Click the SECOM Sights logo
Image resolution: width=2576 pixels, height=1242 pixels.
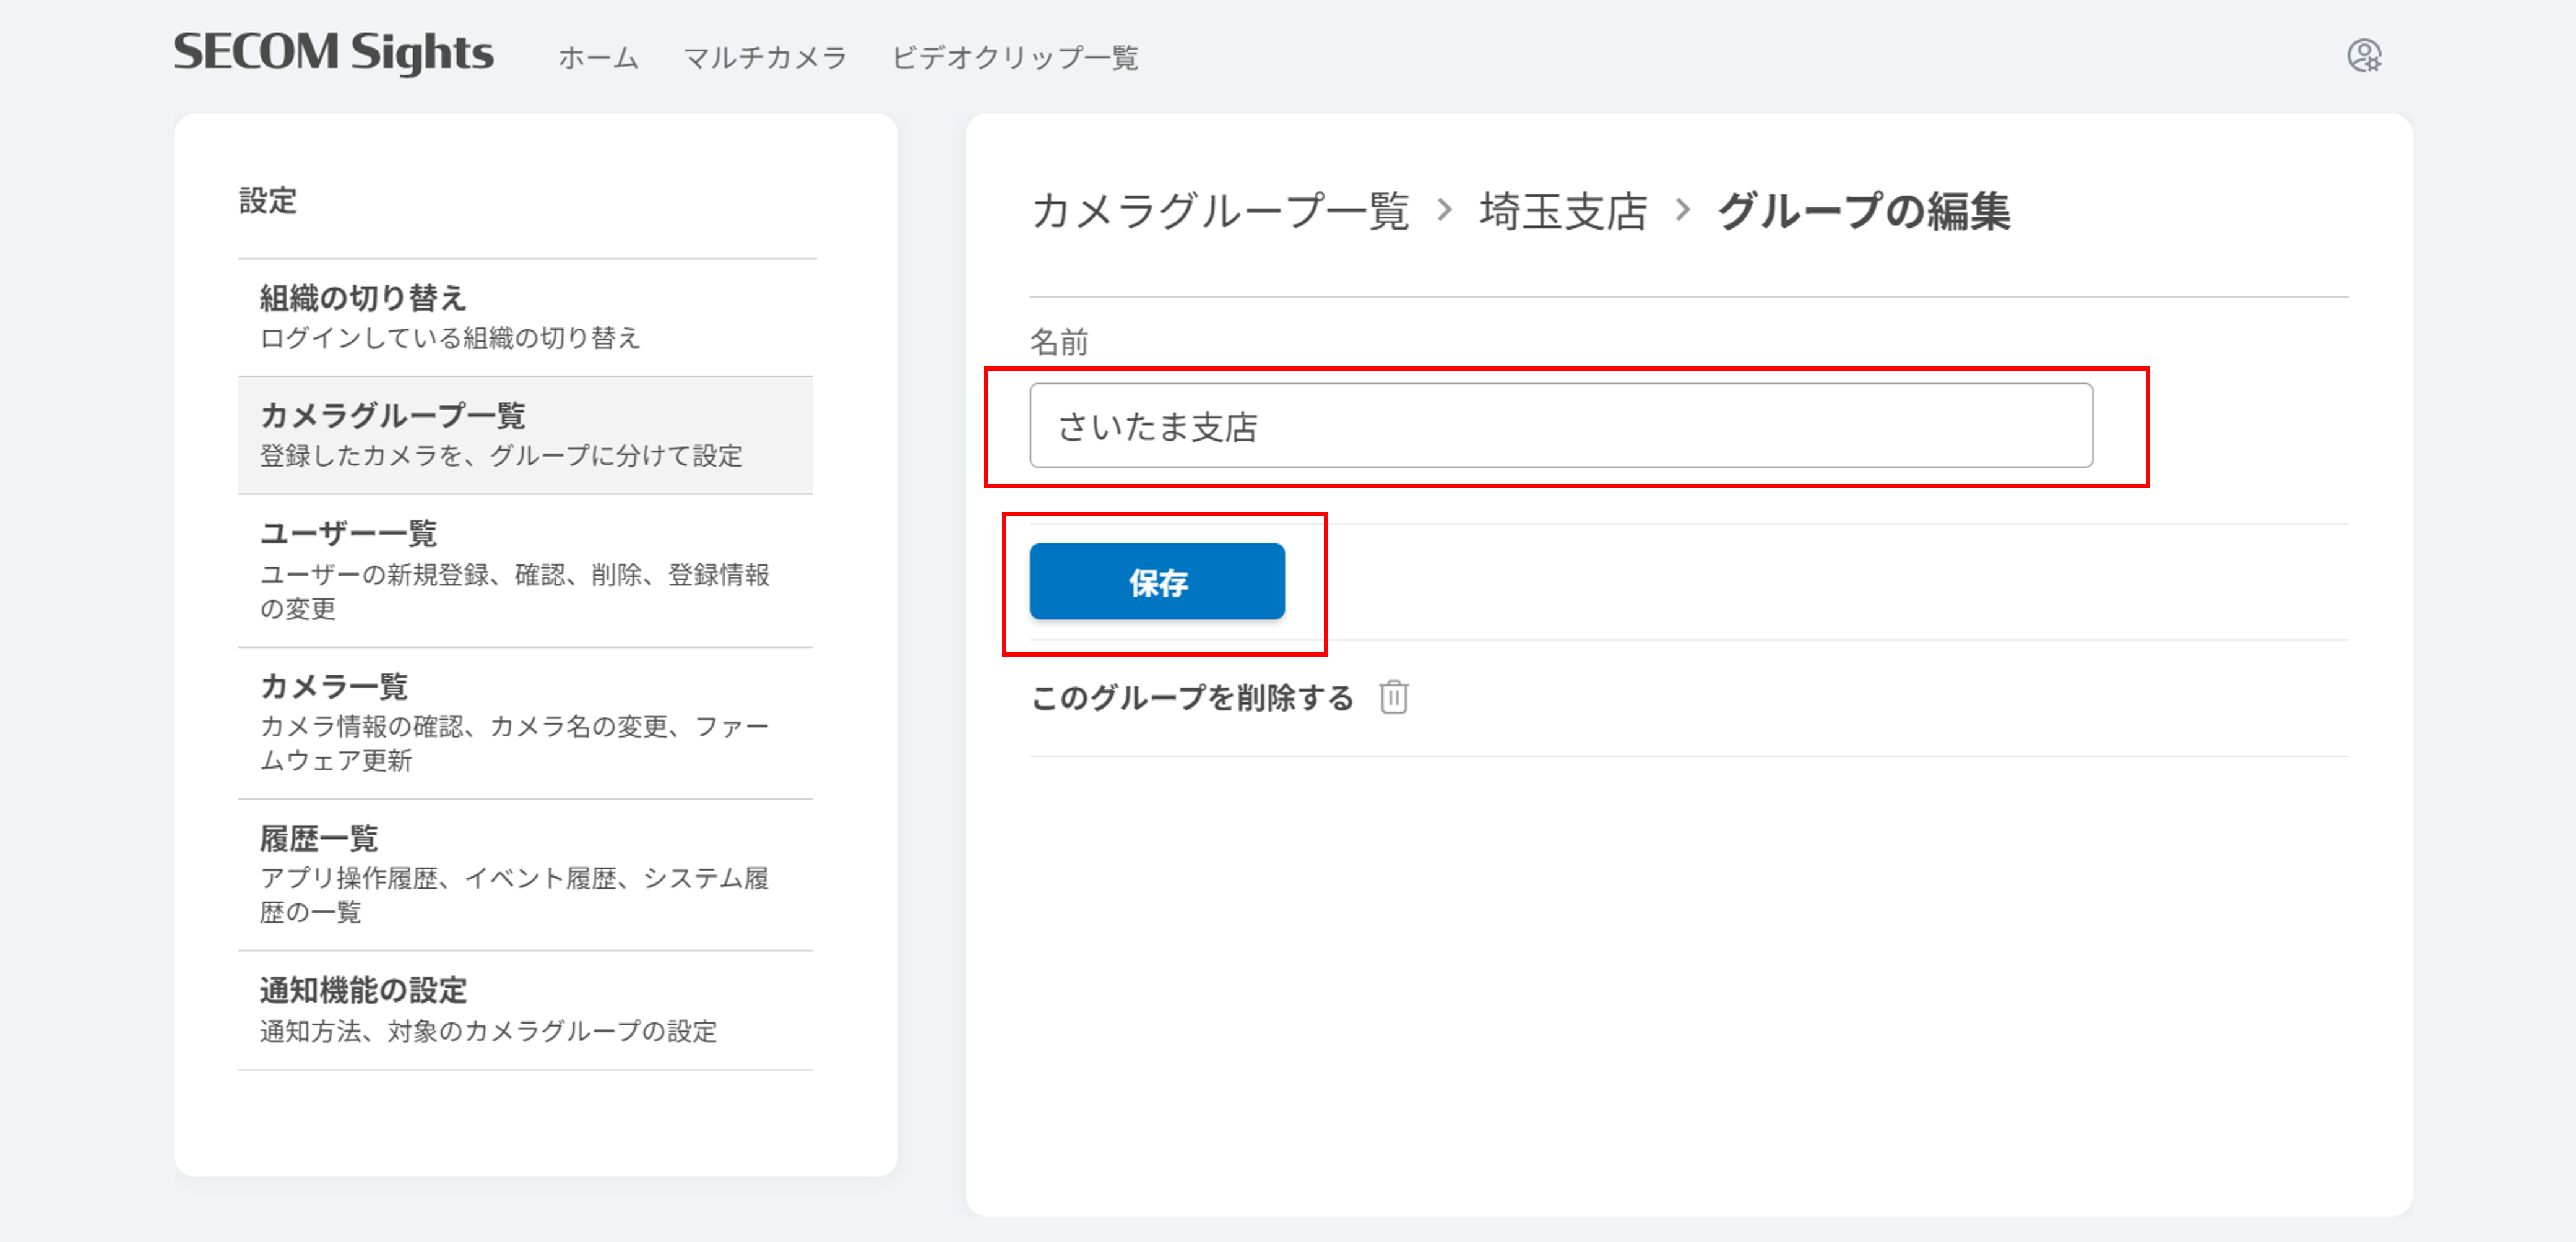pos(334,53)
